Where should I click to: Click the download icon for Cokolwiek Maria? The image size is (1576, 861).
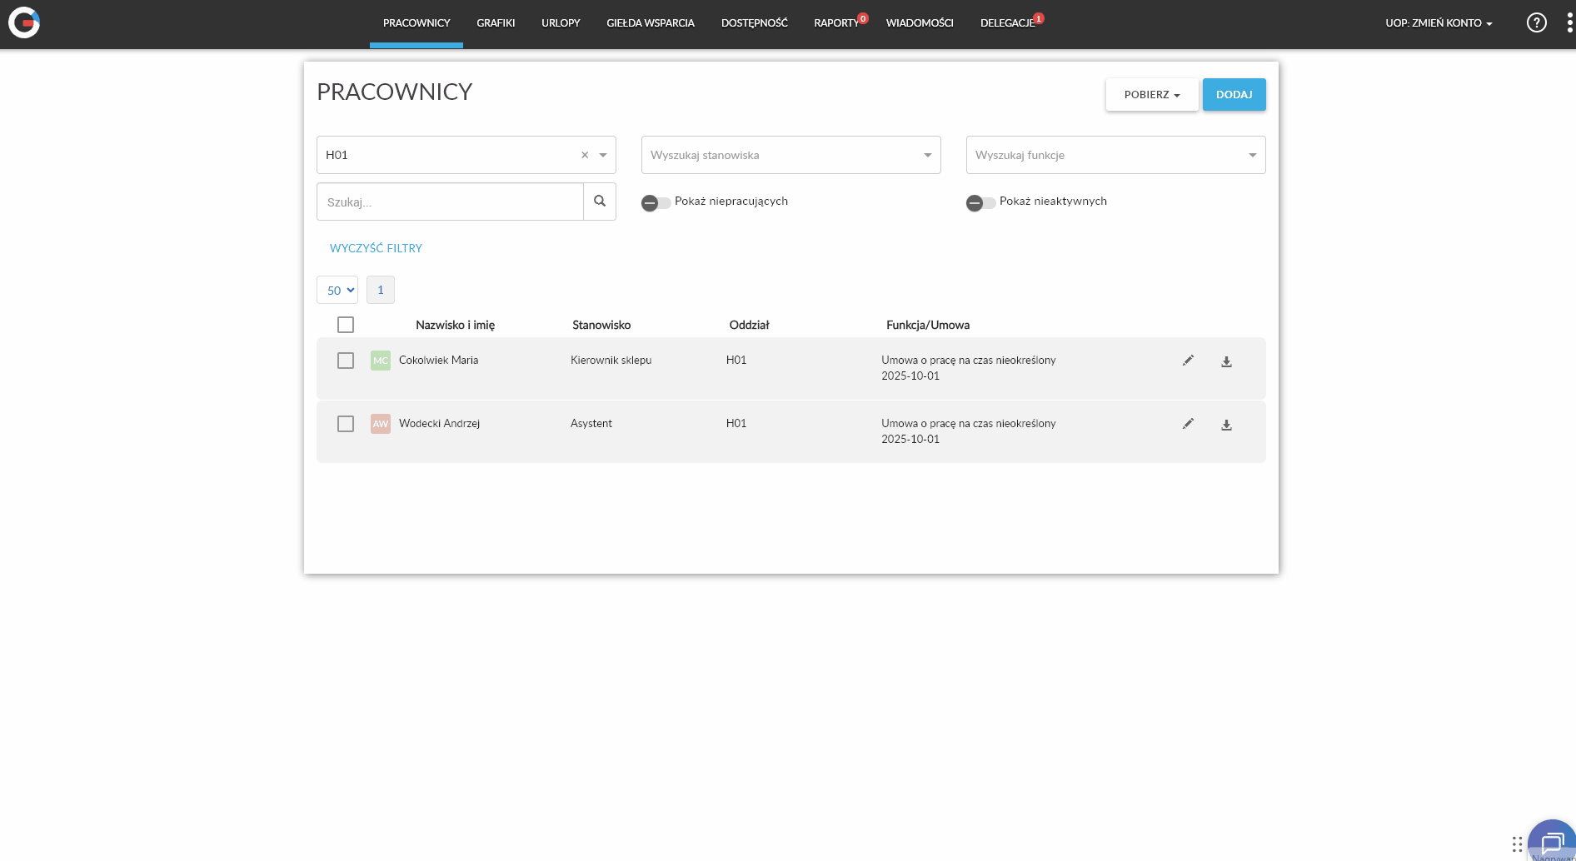(1226, 361)
